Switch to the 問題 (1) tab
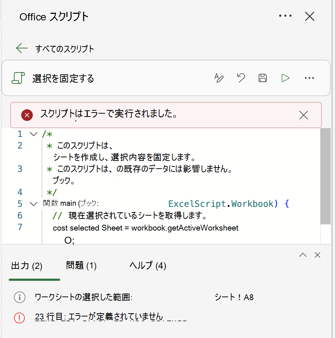 81,266
